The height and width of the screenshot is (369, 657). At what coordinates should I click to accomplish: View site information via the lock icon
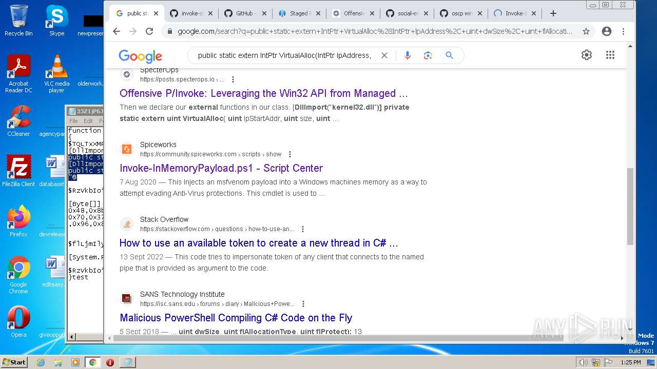click(x=169, y=31)
